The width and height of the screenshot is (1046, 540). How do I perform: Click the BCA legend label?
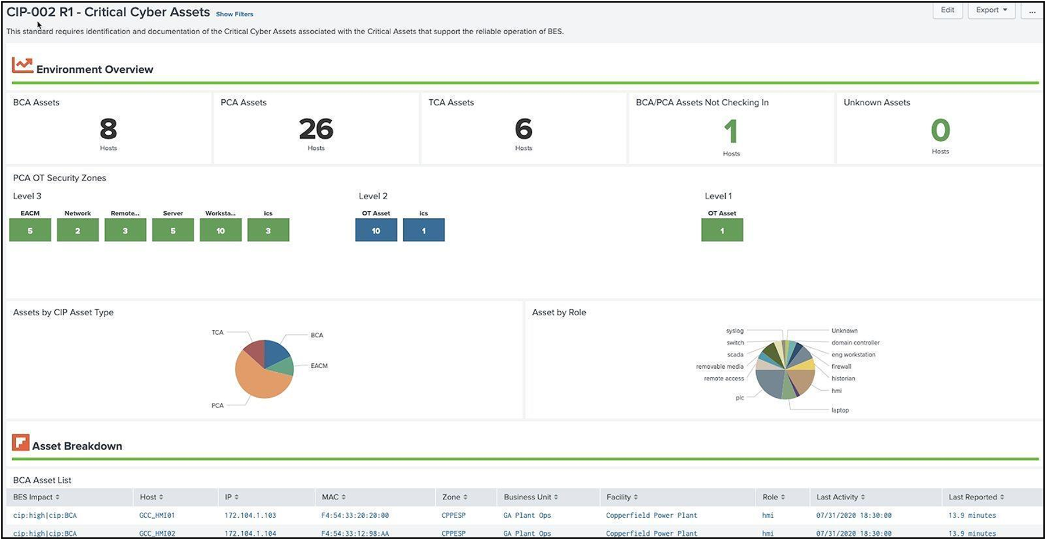tap(317, 335)
